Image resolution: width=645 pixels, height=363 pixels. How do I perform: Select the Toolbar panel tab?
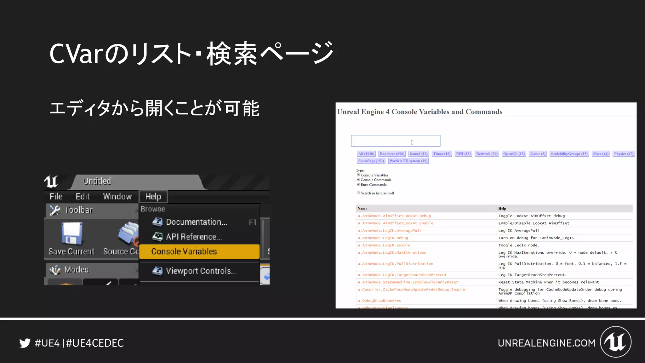click(91, 210)
